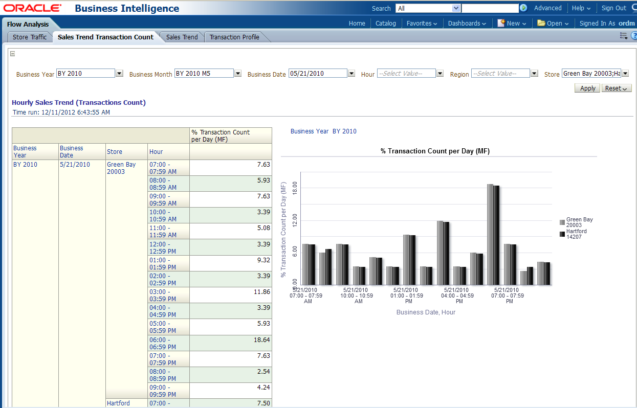The width and height of the screenshot is (637, 408).
Task: Click into the search text field
Action: pos(490,8)
